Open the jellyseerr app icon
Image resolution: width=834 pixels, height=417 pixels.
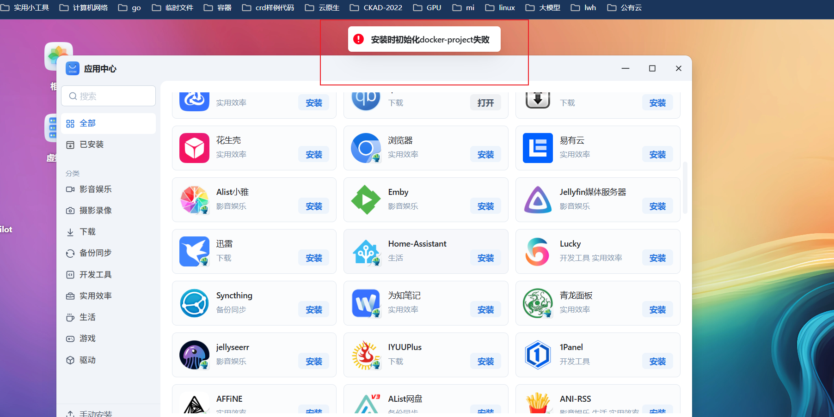[194, 355]
